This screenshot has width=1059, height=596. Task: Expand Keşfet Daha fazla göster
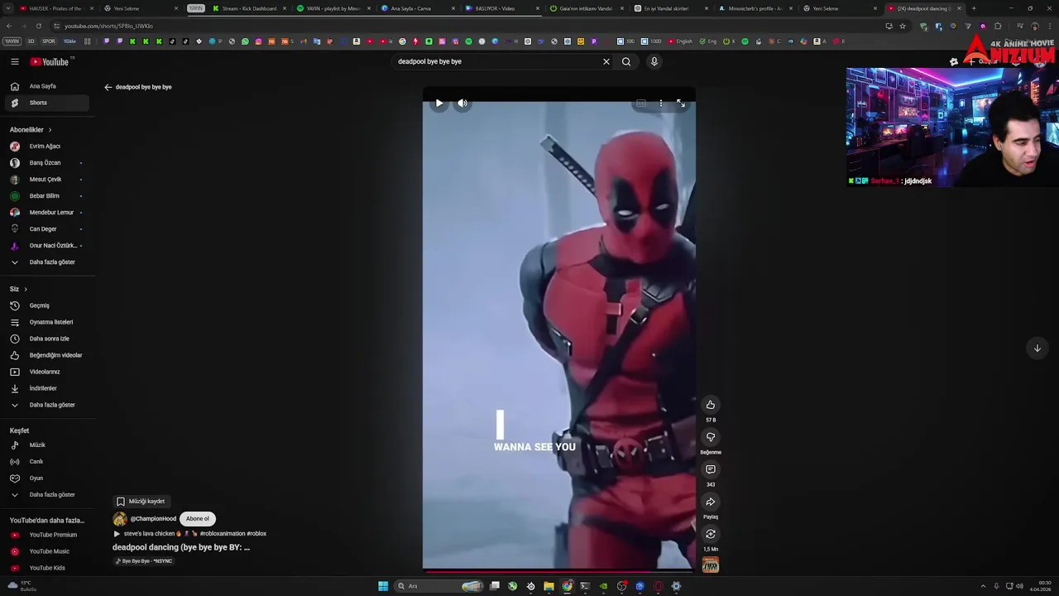point(46,495)
